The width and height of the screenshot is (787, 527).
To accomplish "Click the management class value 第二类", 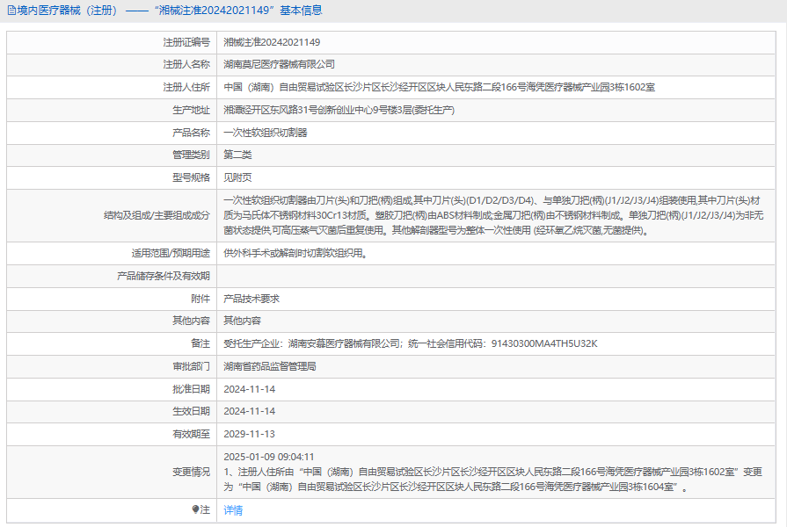I will pos(237,155).
